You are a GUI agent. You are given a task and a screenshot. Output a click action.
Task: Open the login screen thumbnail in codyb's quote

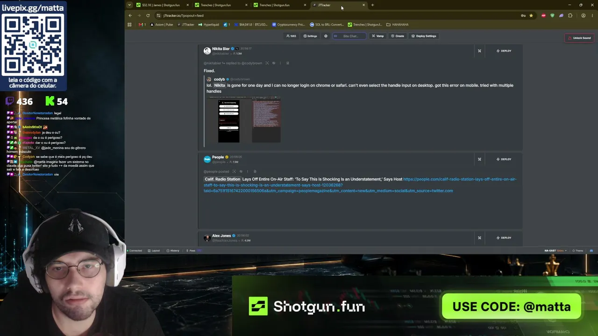pos(229,120)
